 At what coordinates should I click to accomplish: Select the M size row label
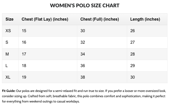[7, 54]
